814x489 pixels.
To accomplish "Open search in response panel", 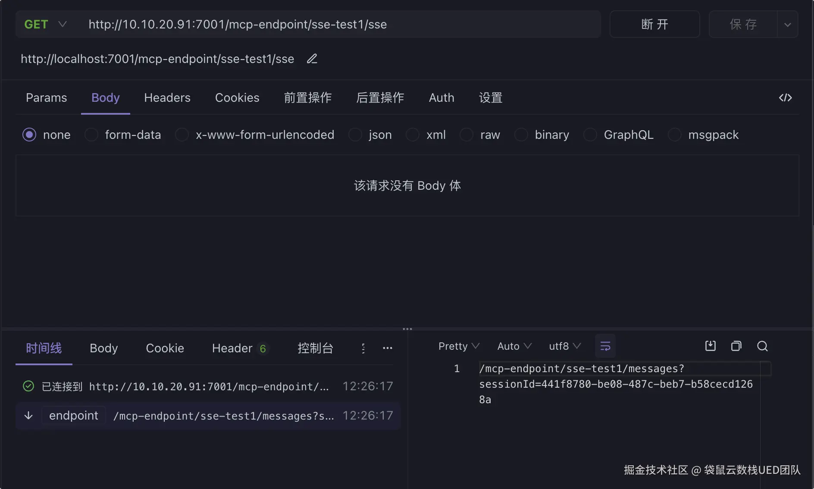I will (762, 346).
